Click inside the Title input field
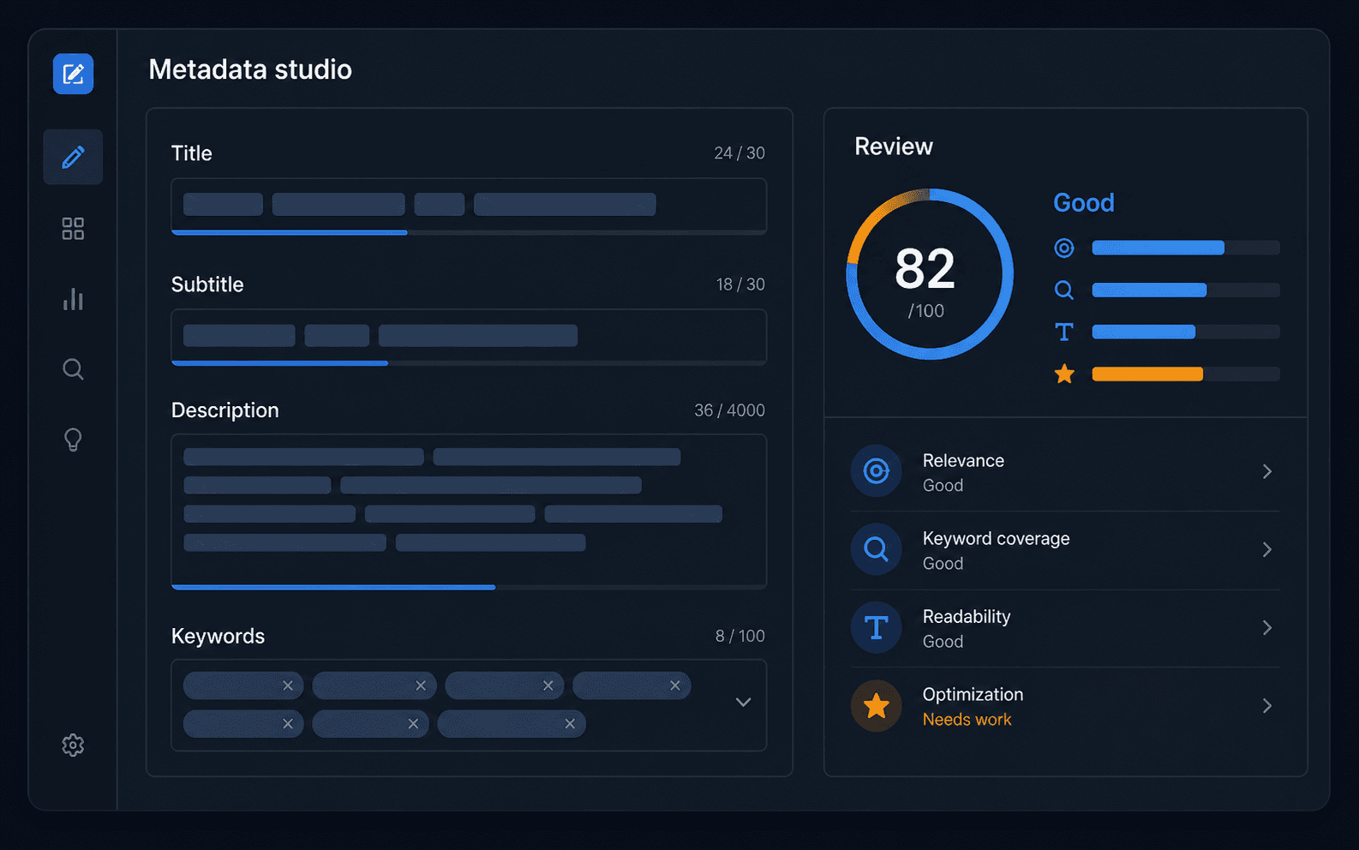 [x=469, y=205]
